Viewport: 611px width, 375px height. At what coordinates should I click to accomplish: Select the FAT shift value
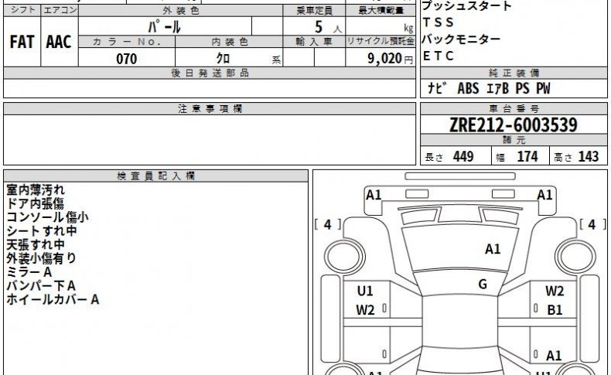tap(22, 42)
